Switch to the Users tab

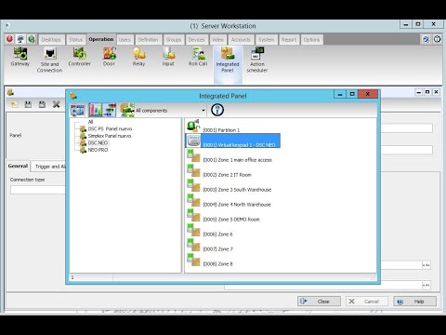(125, 40)
